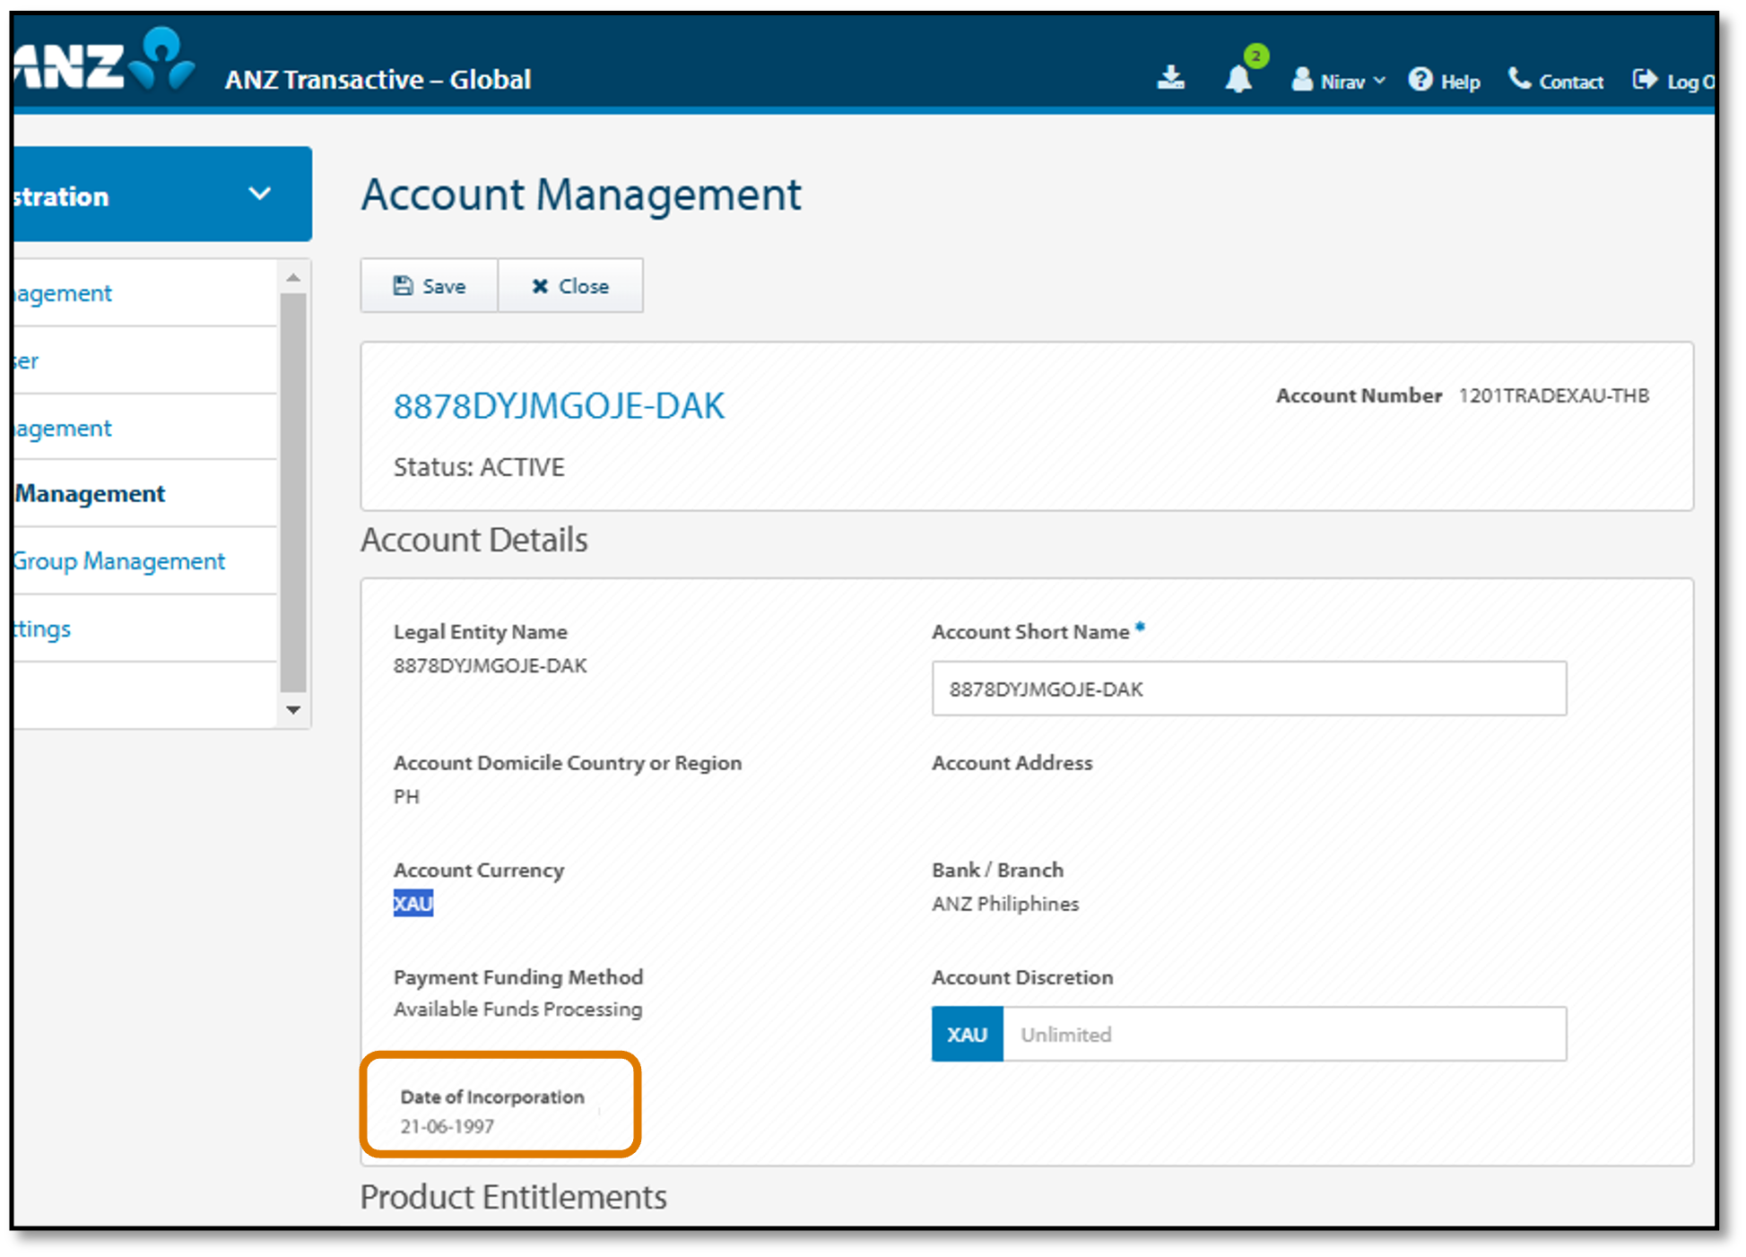Image resolution: width=1746 pixels, height=1257 pixels.
Task: Select the Management sidebar item in bold
Action: [x=90, y=493]
